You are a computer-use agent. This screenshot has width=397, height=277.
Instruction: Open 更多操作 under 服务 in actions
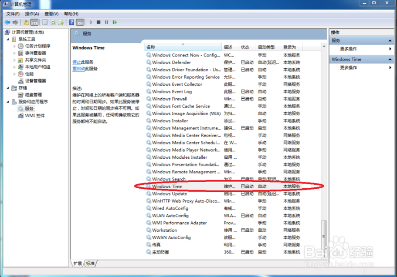pos(348,49)
